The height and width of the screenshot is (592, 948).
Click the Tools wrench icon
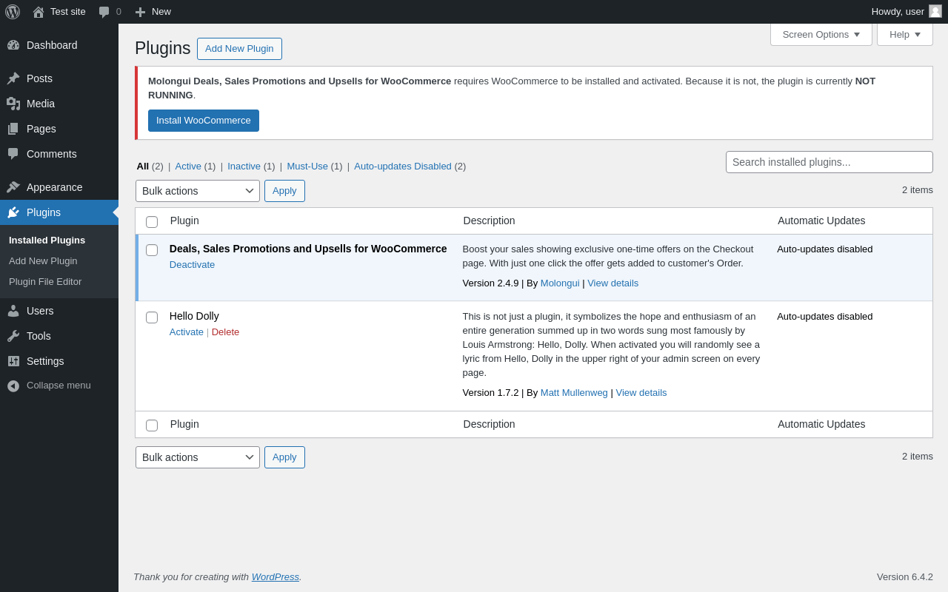pos(13,336)
